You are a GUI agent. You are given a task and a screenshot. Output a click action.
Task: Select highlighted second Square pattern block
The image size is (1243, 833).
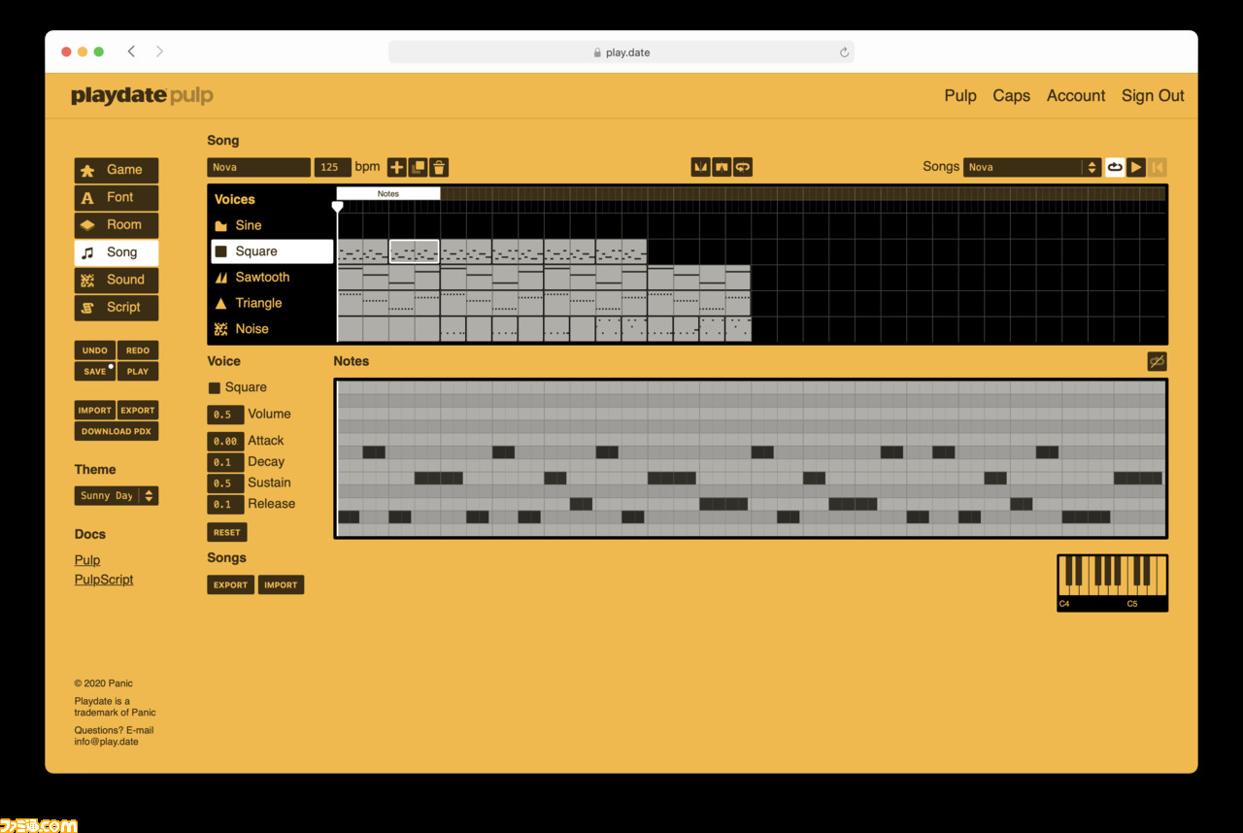coord(415,251)
